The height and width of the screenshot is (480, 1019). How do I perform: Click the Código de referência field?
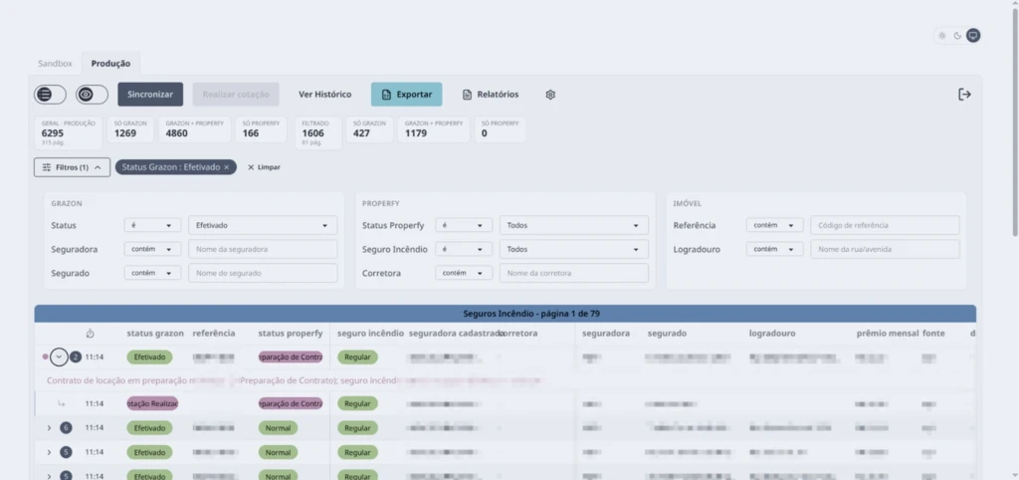pyautogui.click(x=885, y=225)
